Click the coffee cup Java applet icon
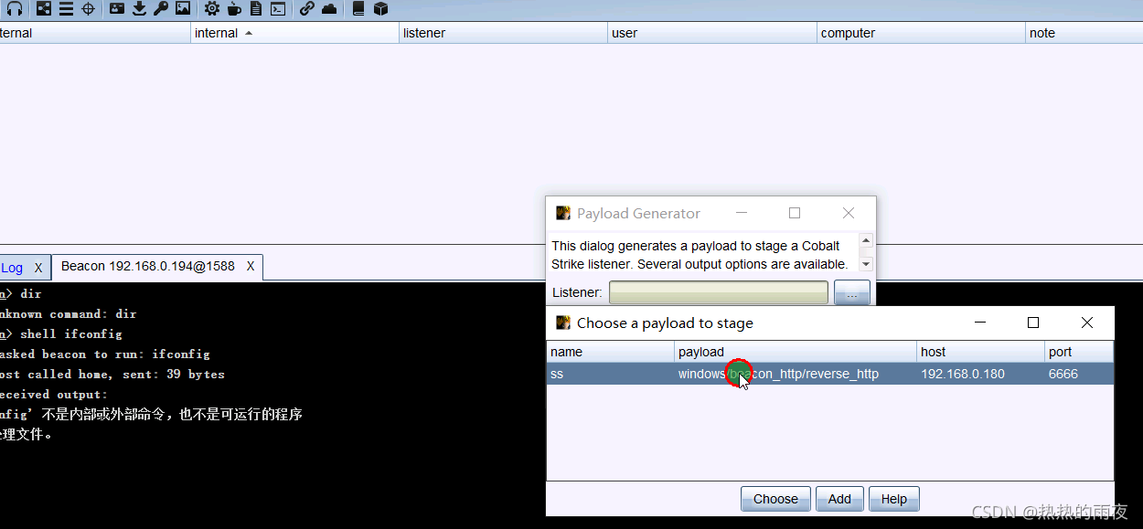Image resolution: width=1143 pixels, height=529 pixels. [234, 9]
